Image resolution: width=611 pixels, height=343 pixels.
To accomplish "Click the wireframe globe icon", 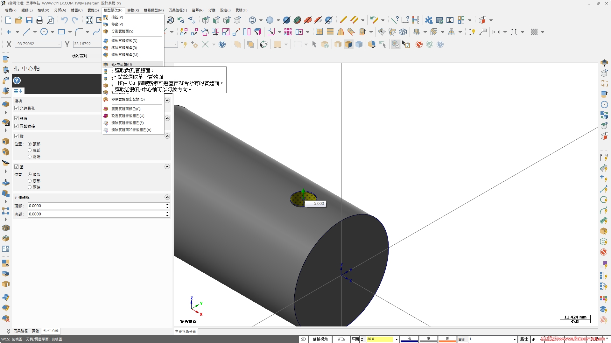I will tap(252, 20).
